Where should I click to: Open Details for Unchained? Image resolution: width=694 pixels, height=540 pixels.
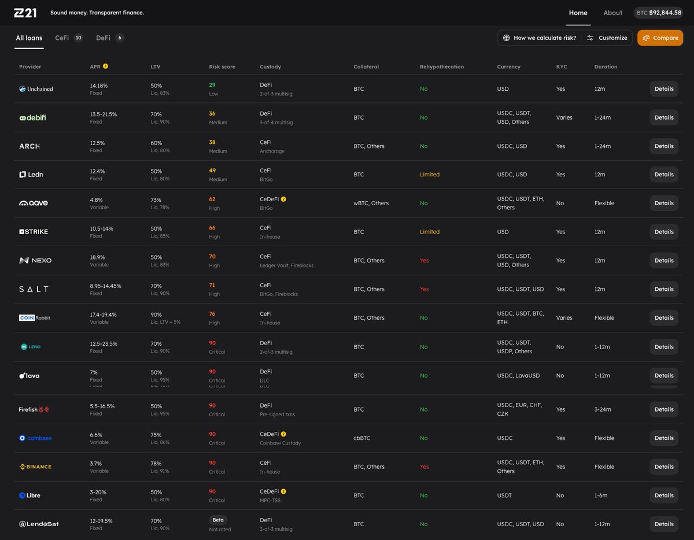coord(664,89)
